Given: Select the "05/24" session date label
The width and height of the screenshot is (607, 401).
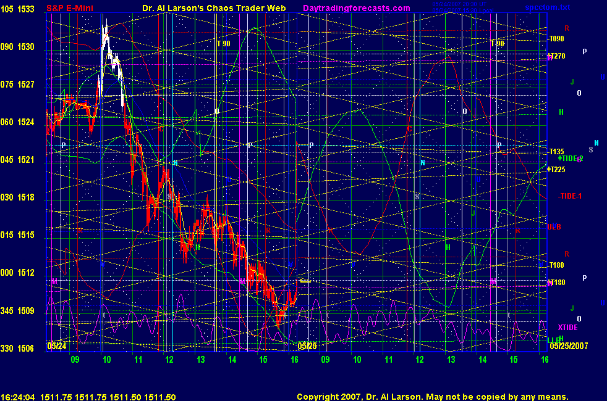Looking at the screenshot, I should point(56,345).
